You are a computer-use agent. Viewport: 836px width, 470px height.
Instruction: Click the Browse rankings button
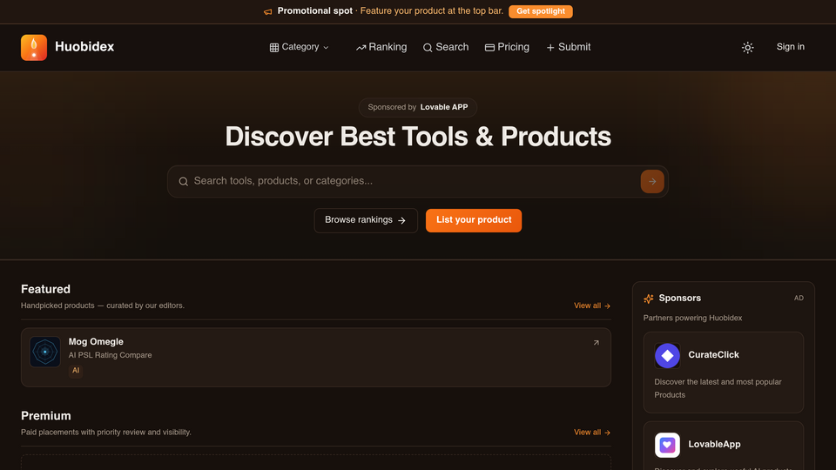tap(366, 220)
